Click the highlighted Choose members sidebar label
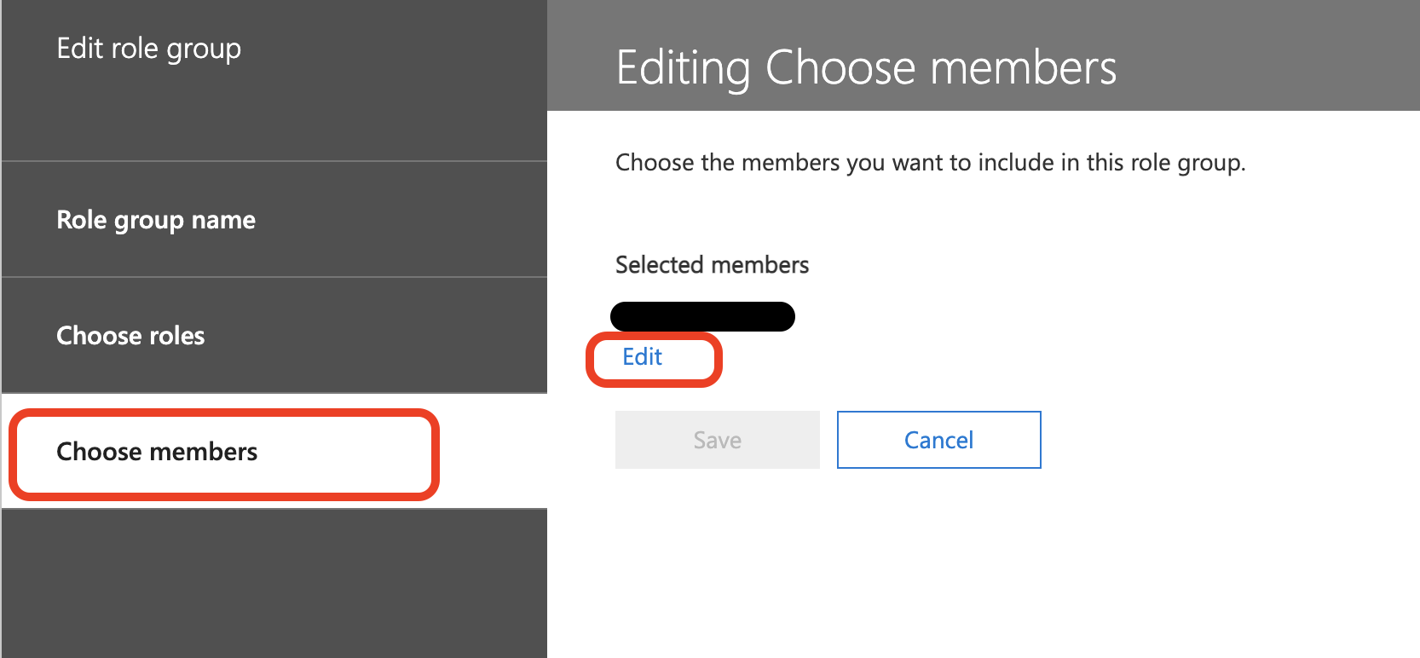The image size is (1420, 658). [157, 452]
